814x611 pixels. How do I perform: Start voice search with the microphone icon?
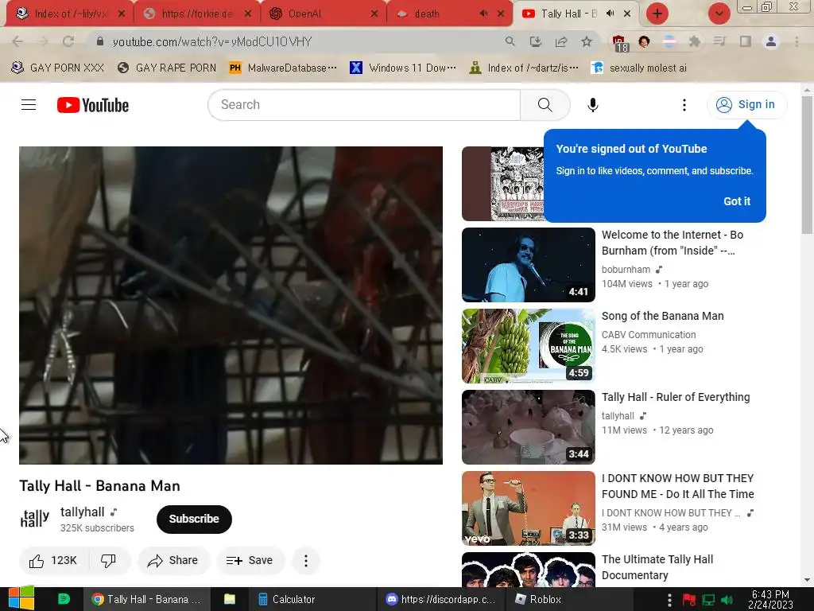click(x=592, y=105)
